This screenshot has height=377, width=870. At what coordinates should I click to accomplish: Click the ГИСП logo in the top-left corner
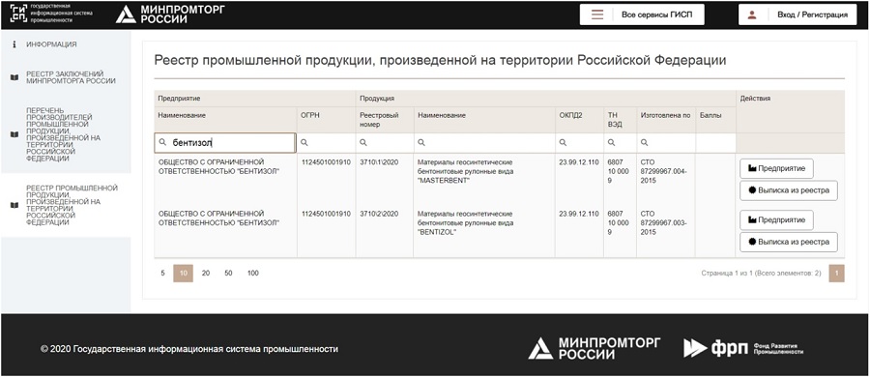tap(19, 14)
